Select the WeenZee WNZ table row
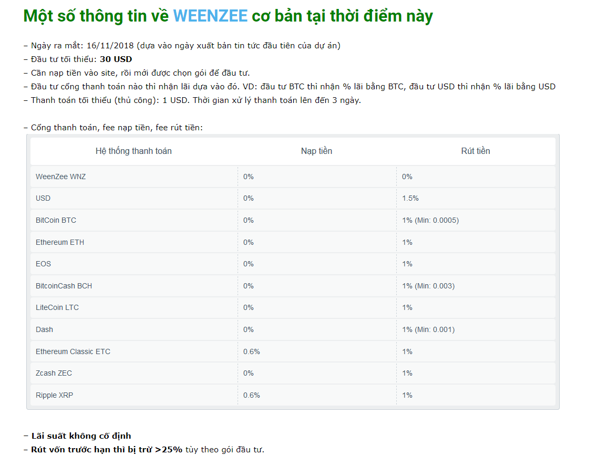Viewport: 607px width, 466px height. (60, 177)
